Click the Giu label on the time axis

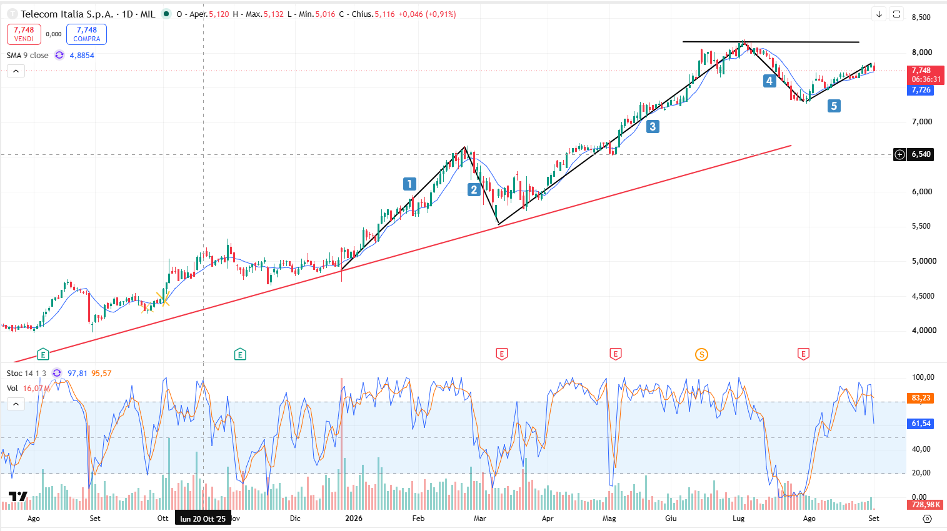pos(671,519)
